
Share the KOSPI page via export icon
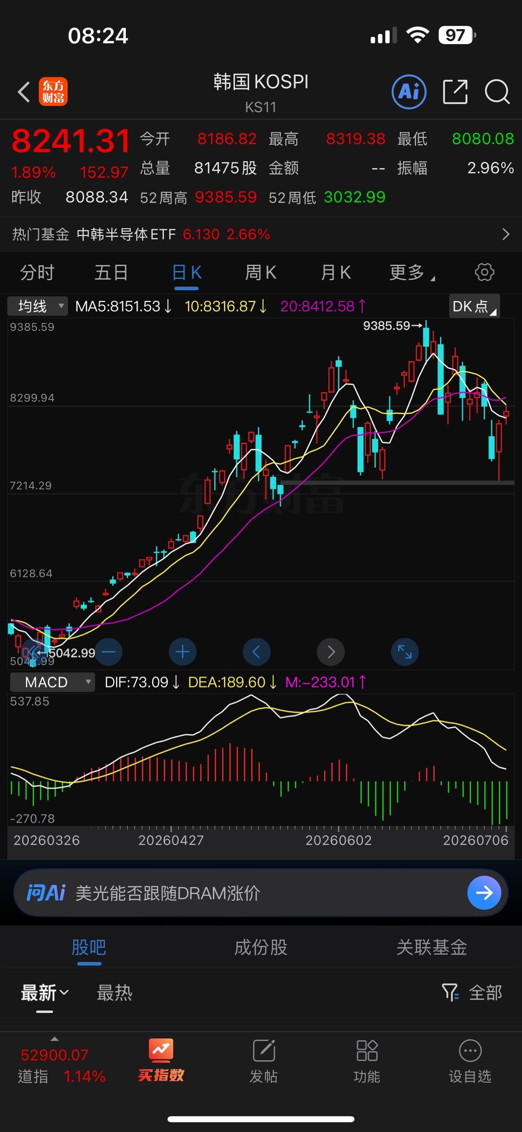pyautogui.click(x=455, y=92)
